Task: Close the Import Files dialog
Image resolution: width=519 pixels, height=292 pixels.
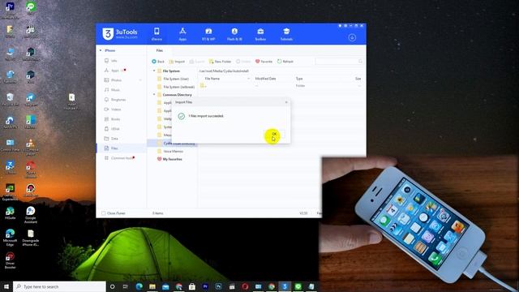Action: click(x=286, y=102)
